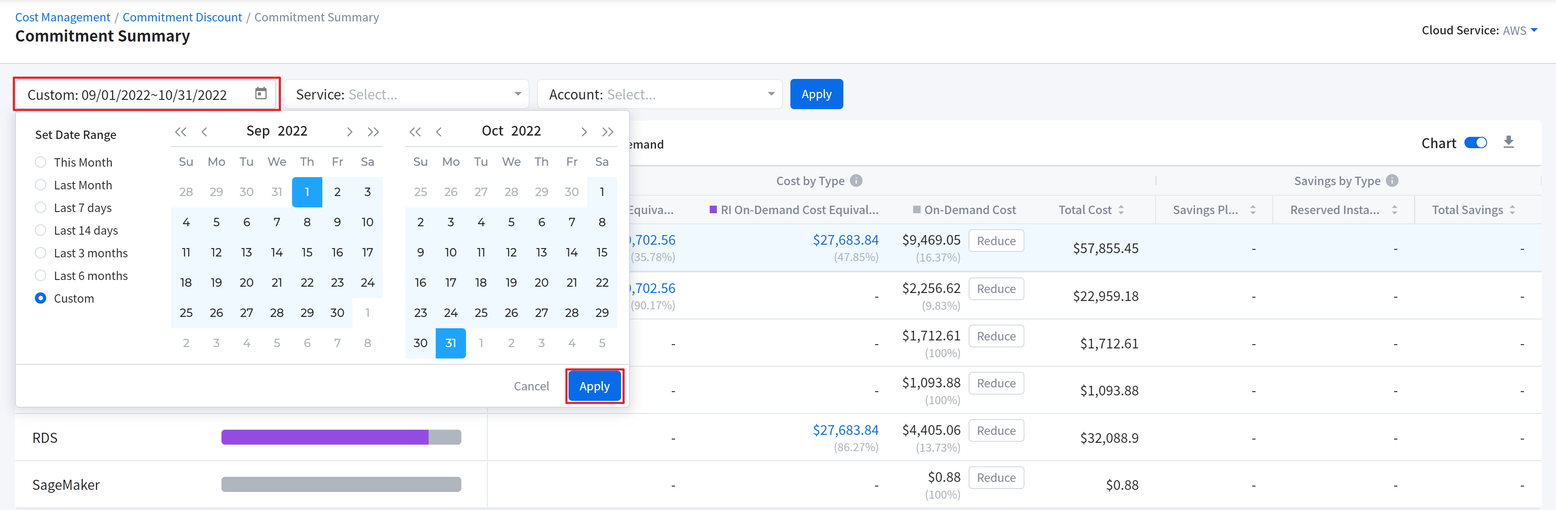The height and width of the screenshot is (510, 1556).
Task: Open the Service select dropdown
Action: pos(406,94)
